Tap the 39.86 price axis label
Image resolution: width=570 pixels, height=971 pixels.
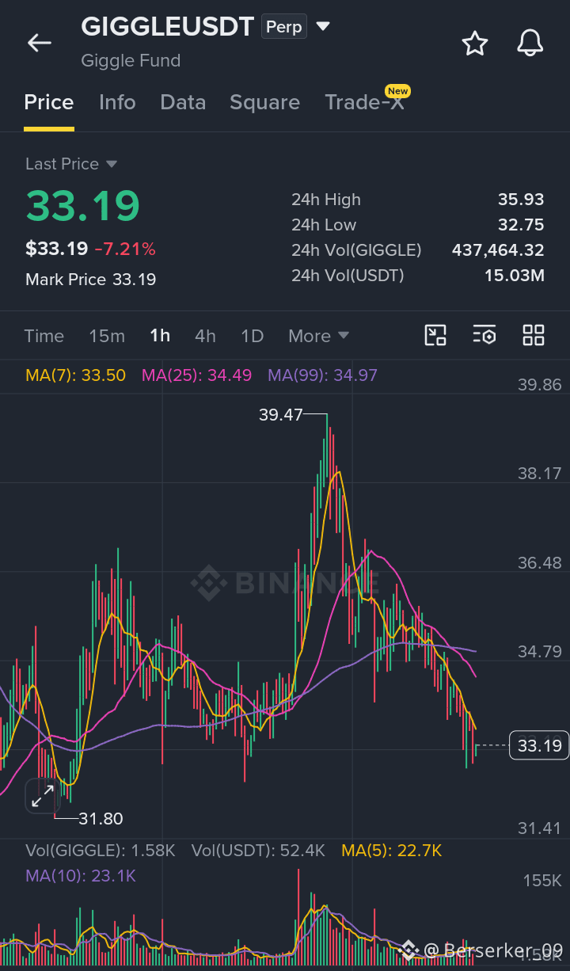539,385
